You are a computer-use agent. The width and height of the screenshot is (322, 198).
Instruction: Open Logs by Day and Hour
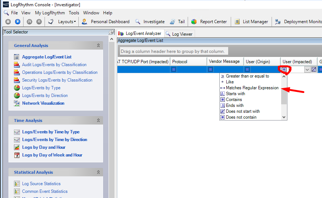(x=44, y=147)
